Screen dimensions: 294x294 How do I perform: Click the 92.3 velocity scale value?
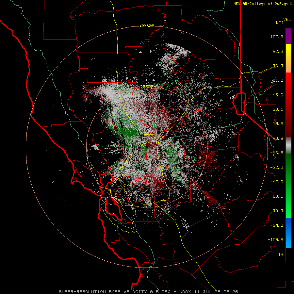(278, 51)
